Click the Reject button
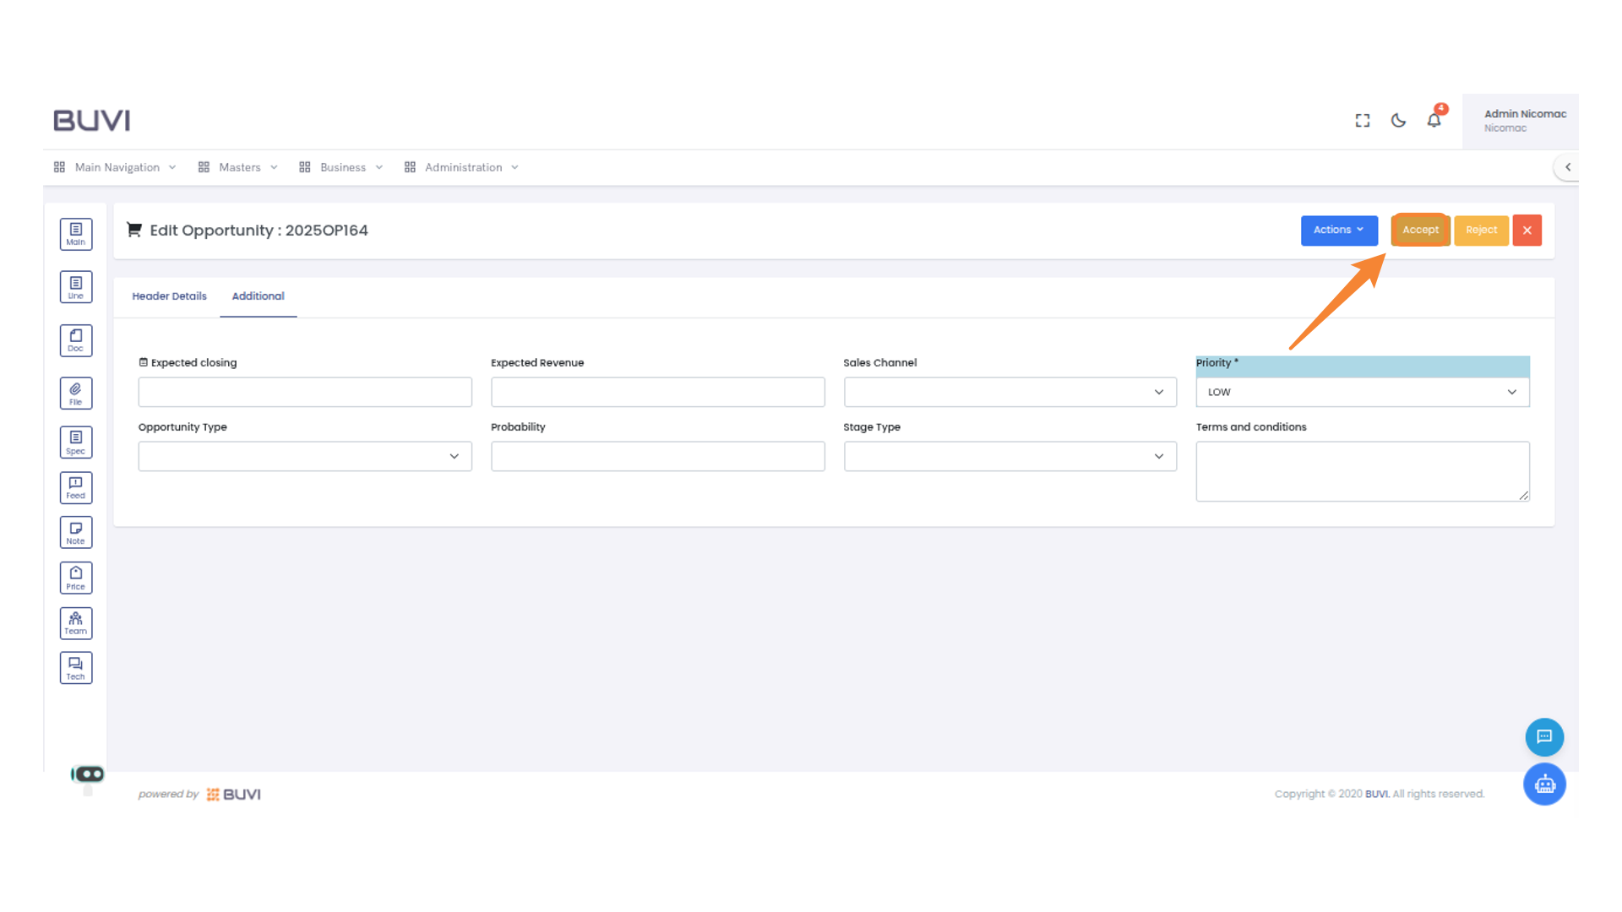The width and height of the screenshot is (1622, 912). [1481, 230]
